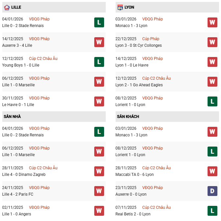Image resolution: width=221 pixels, height=221 pixels.
Task: Click the W badge for Maccabi TA-Lyon
Action: tap(212, 171)
